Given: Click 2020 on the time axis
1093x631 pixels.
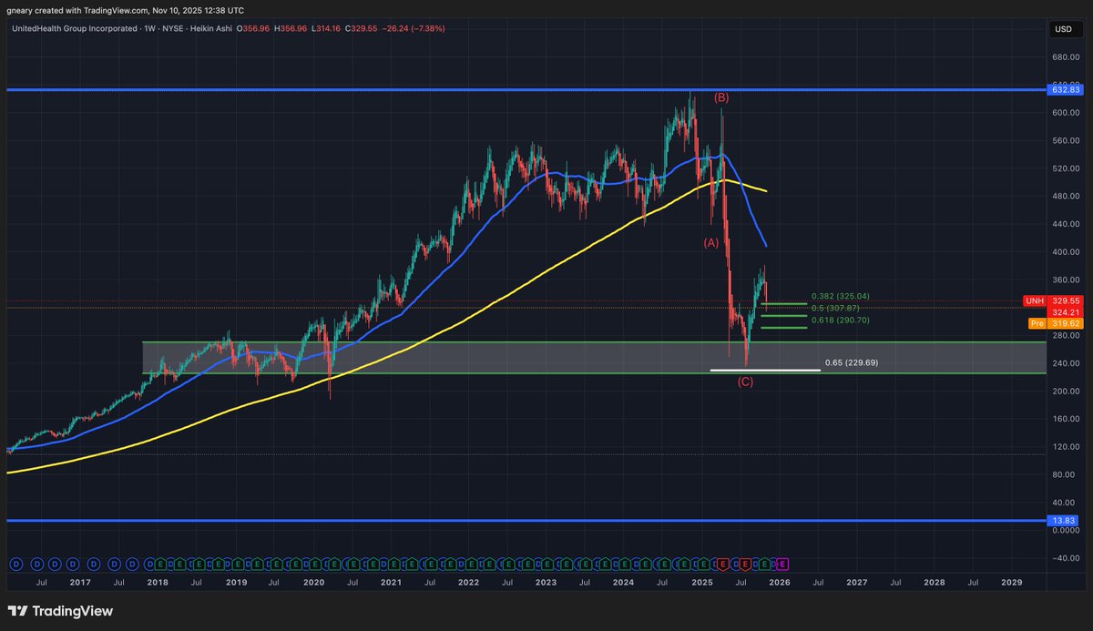Looking at the screenshot, I should point(313,581).
